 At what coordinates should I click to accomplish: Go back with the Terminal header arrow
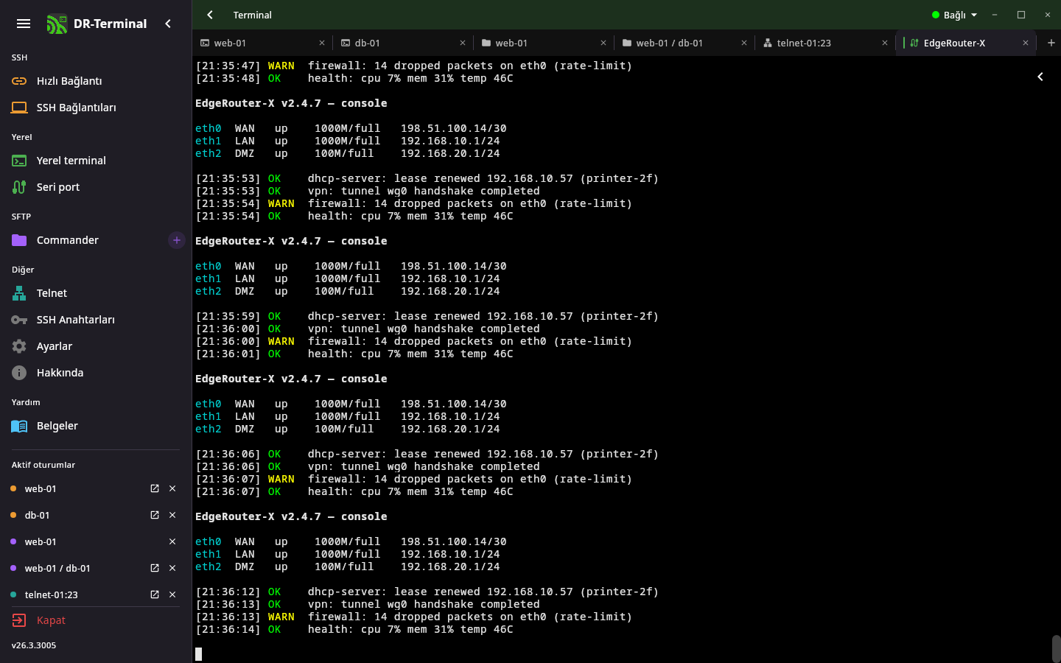210,15
